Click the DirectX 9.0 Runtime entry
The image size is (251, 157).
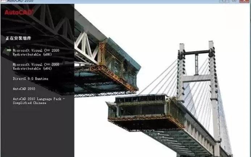(30, 79)
